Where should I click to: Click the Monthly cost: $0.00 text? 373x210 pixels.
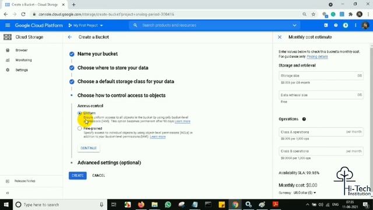(298, 185)
